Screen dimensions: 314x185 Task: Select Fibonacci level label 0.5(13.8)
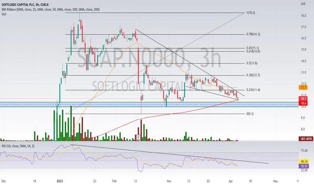(x=252, y=63)
